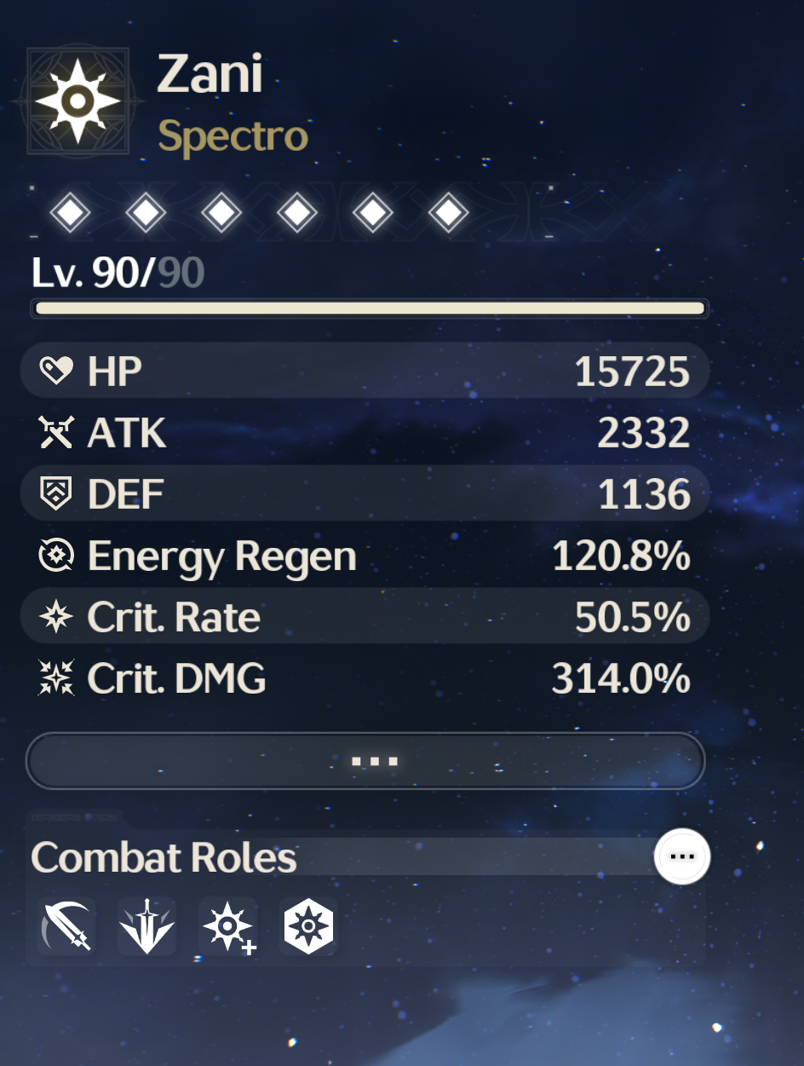Click the sixth resonance chain diamond node
Screen dimensions: 804x1066
point(449,211)
